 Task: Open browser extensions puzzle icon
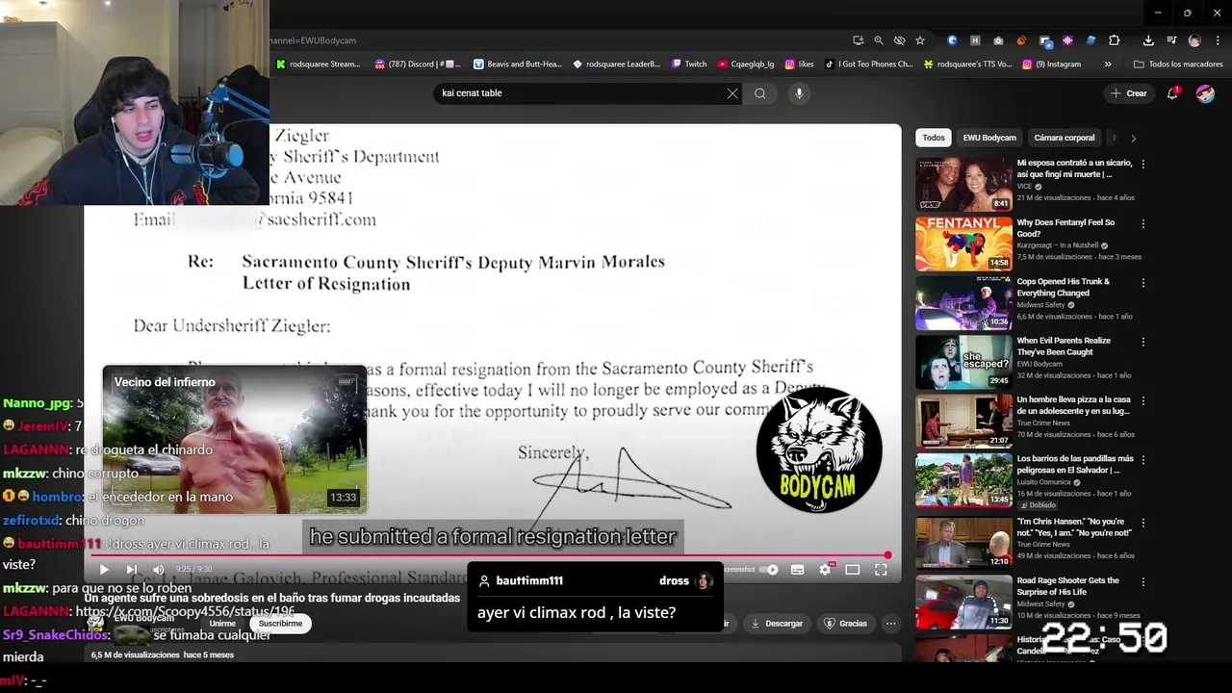click(1114, 40)
